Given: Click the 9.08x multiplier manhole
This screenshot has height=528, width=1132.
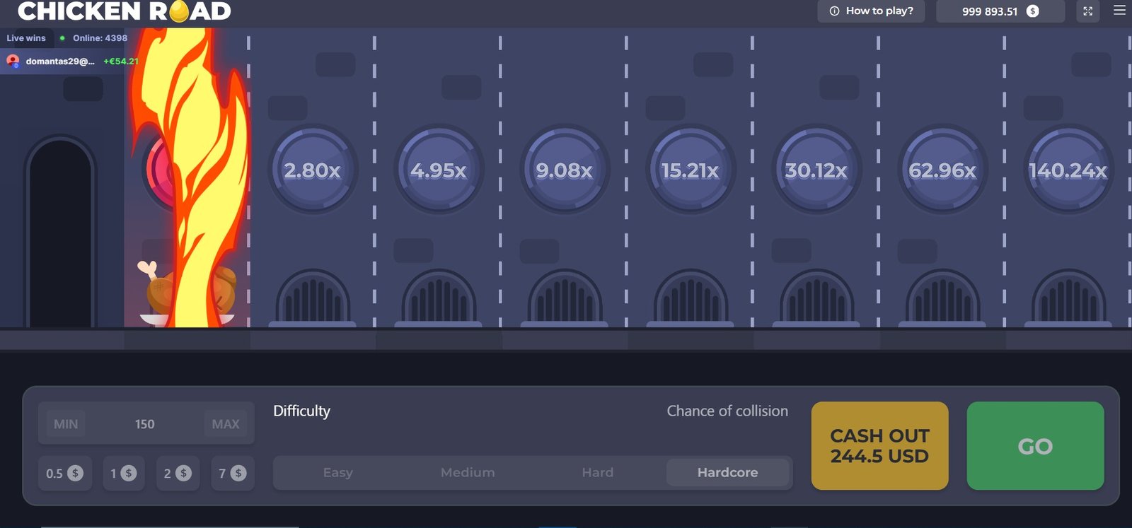Looking at the screenshot, I should pos(565,170).
